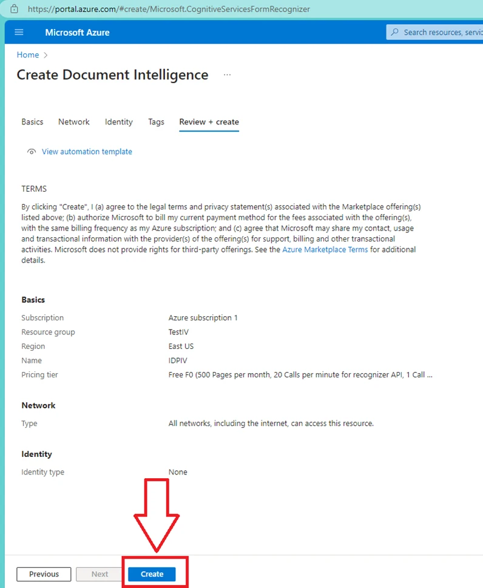483x588 pixels.
Task: Click the 'Pricing tier' field label
Action: click(x=40, y=374)
